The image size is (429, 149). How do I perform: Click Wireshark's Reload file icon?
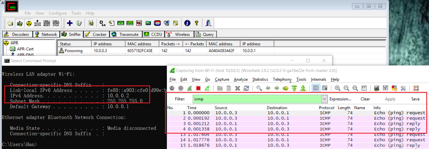pos(246,88)
